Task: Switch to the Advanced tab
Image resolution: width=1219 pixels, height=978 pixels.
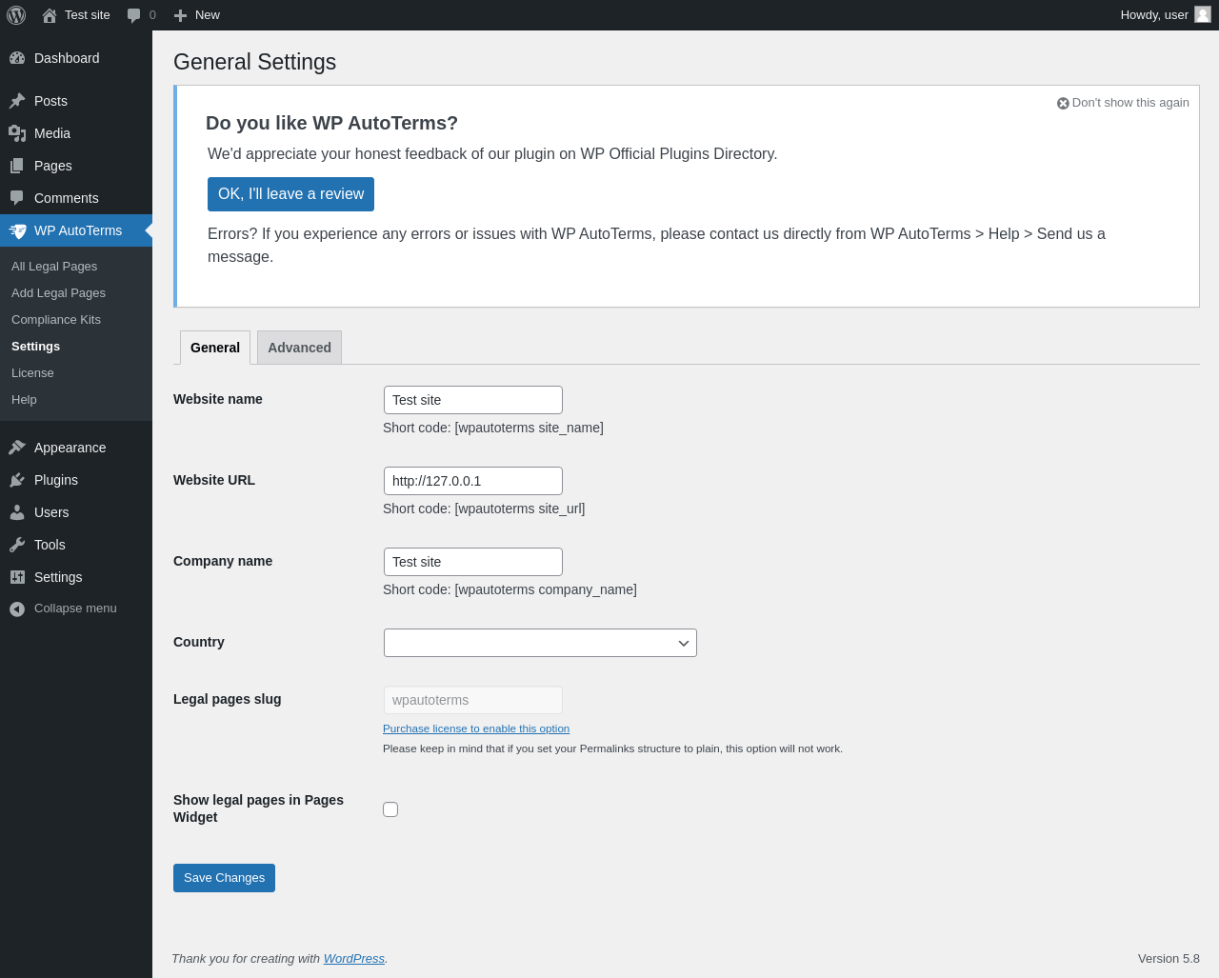Action: tap(299, 348)
